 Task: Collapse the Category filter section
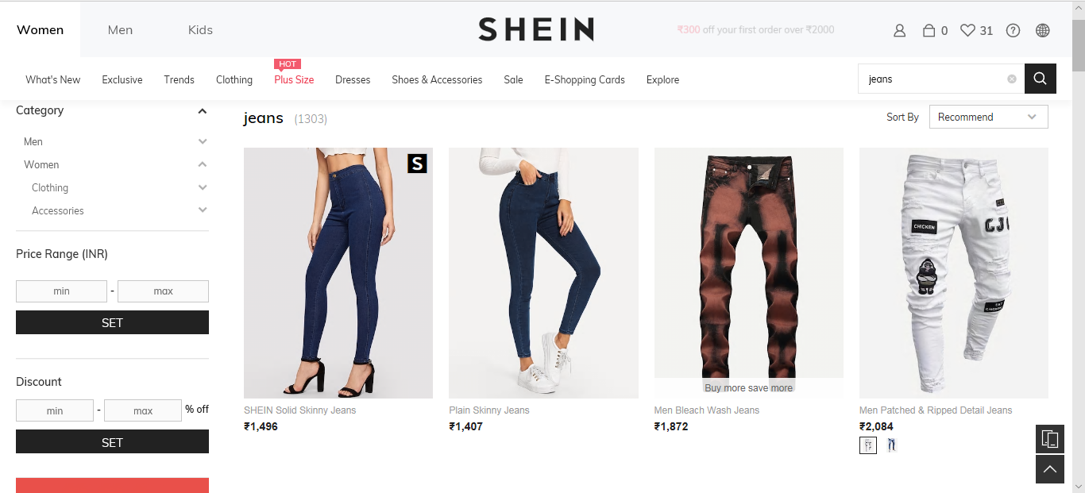click(203, 111)
